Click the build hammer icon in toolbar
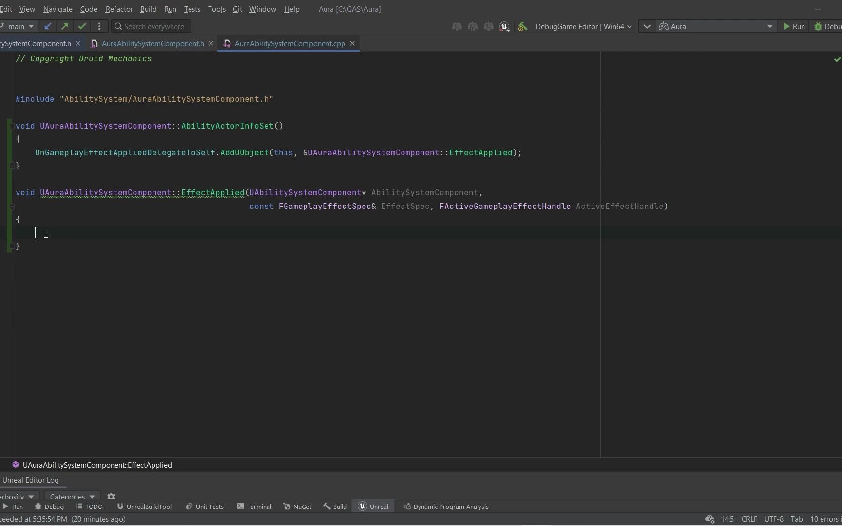This screenshot has width=842, height=526. point(522,27)
